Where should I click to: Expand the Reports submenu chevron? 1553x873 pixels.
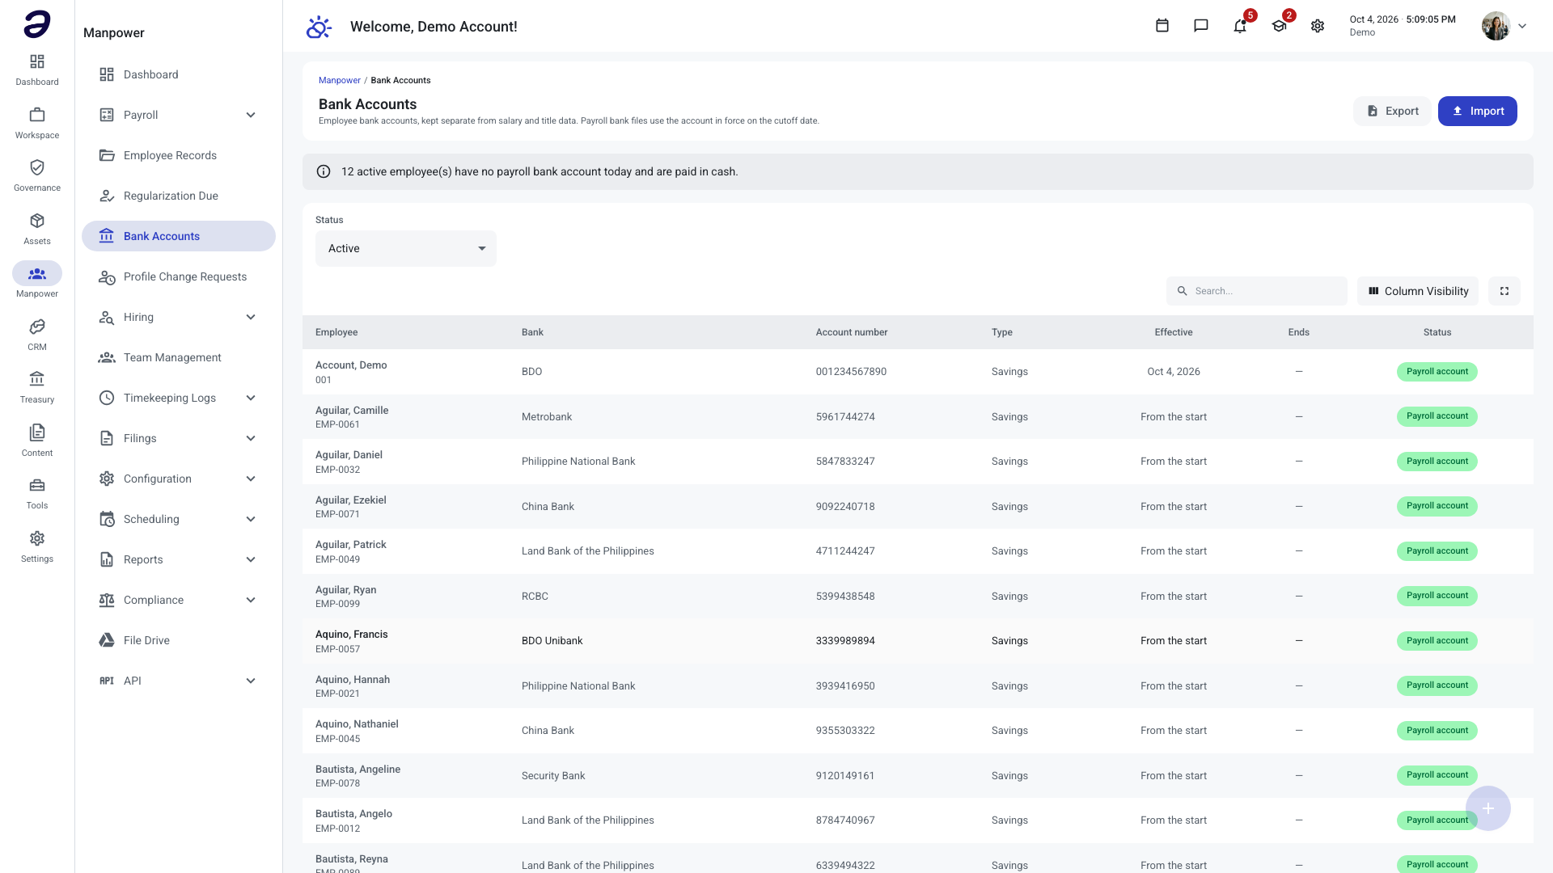coord(251,559)
